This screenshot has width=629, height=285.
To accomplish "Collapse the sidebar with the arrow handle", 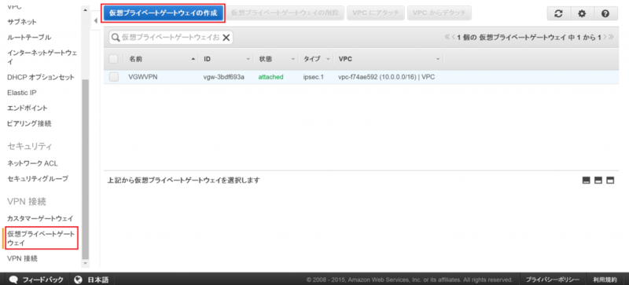I will pyautogui.click(x=95, y=20).
